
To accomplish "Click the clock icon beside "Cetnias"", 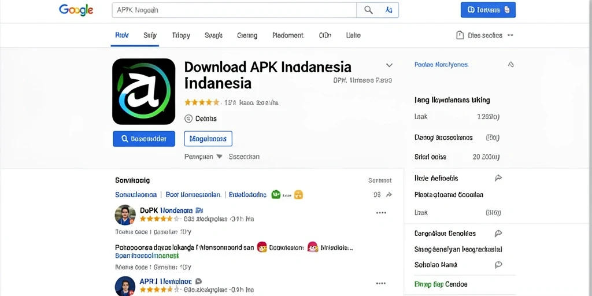I will click(x=188, y=119).
